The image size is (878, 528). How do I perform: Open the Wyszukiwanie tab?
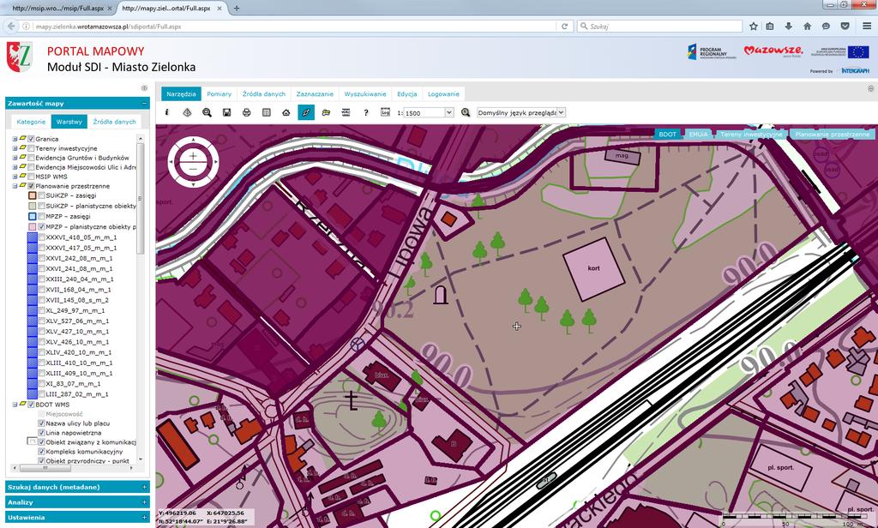pyautogui.click(x=365, y=94)
